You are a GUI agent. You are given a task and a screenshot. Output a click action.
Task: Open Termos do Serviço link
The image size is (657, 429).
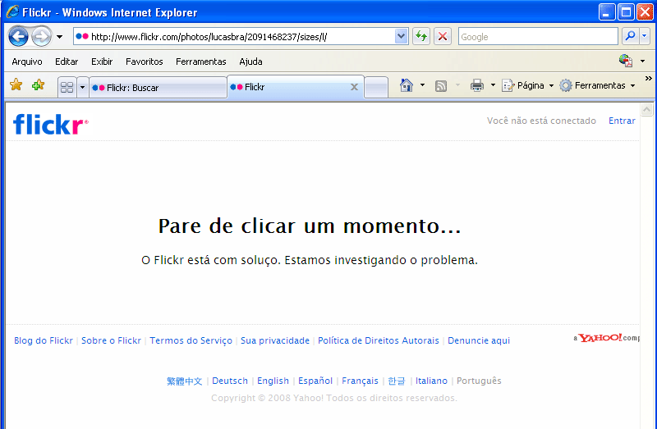point(191,340)
